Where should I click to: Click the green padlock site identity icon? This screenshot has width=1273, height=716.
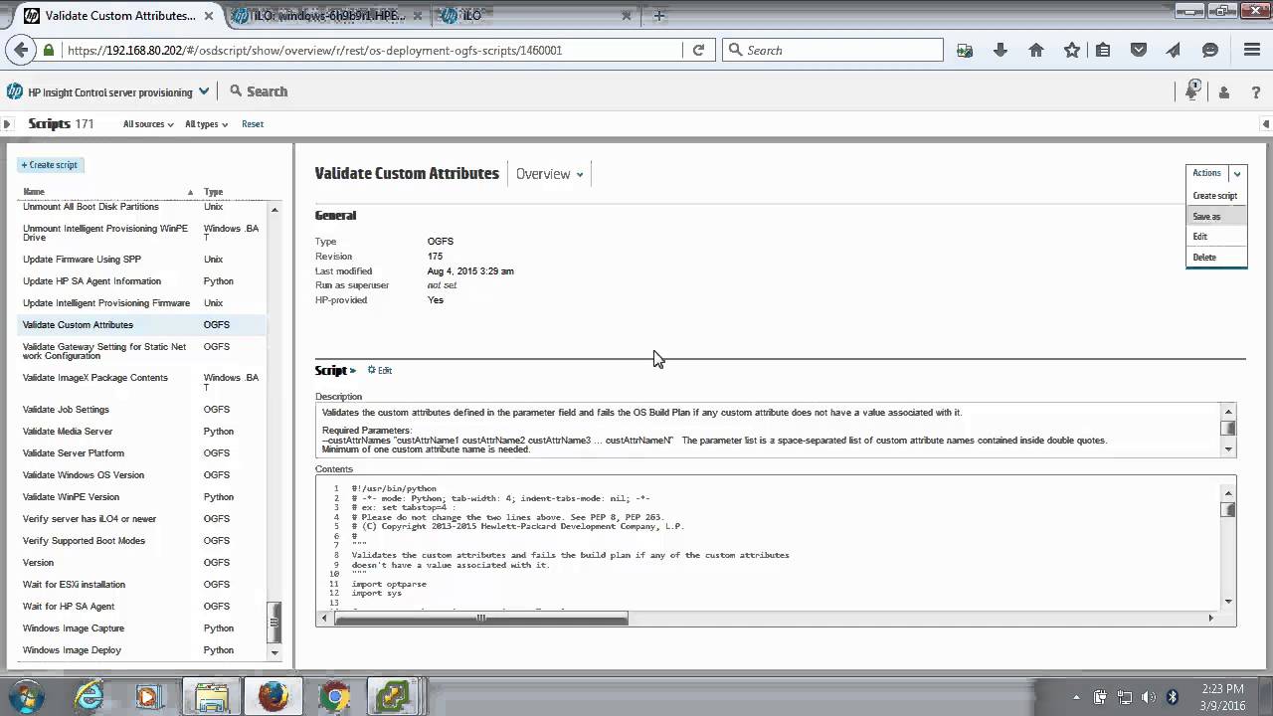pyautogui.click(x=49, y=50)
